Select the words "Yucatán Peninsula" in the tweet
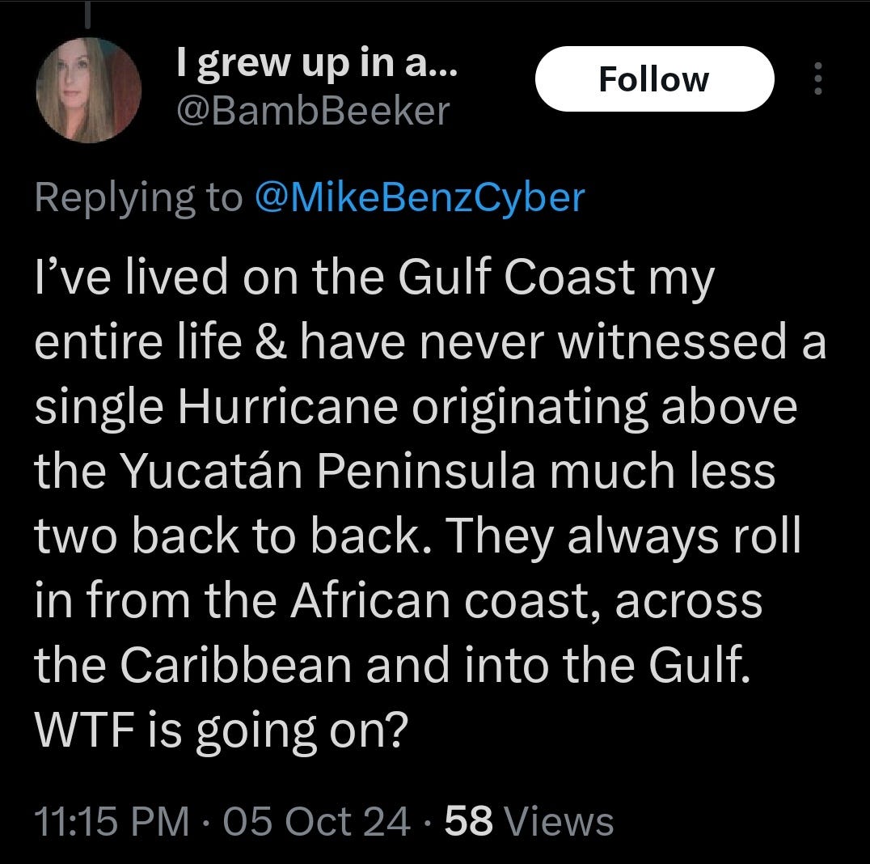 pyautogui.click(x=328, y=470)
